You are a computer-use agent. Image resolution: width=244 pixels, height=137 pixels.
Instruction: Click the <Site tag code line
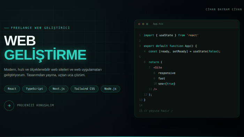(158, 68)
